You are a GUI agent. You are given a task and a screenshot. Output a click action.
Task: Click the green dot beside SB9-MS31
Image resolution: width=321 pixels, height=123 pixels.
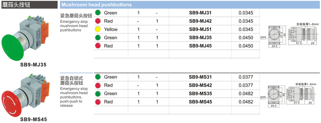coord(98,77)
